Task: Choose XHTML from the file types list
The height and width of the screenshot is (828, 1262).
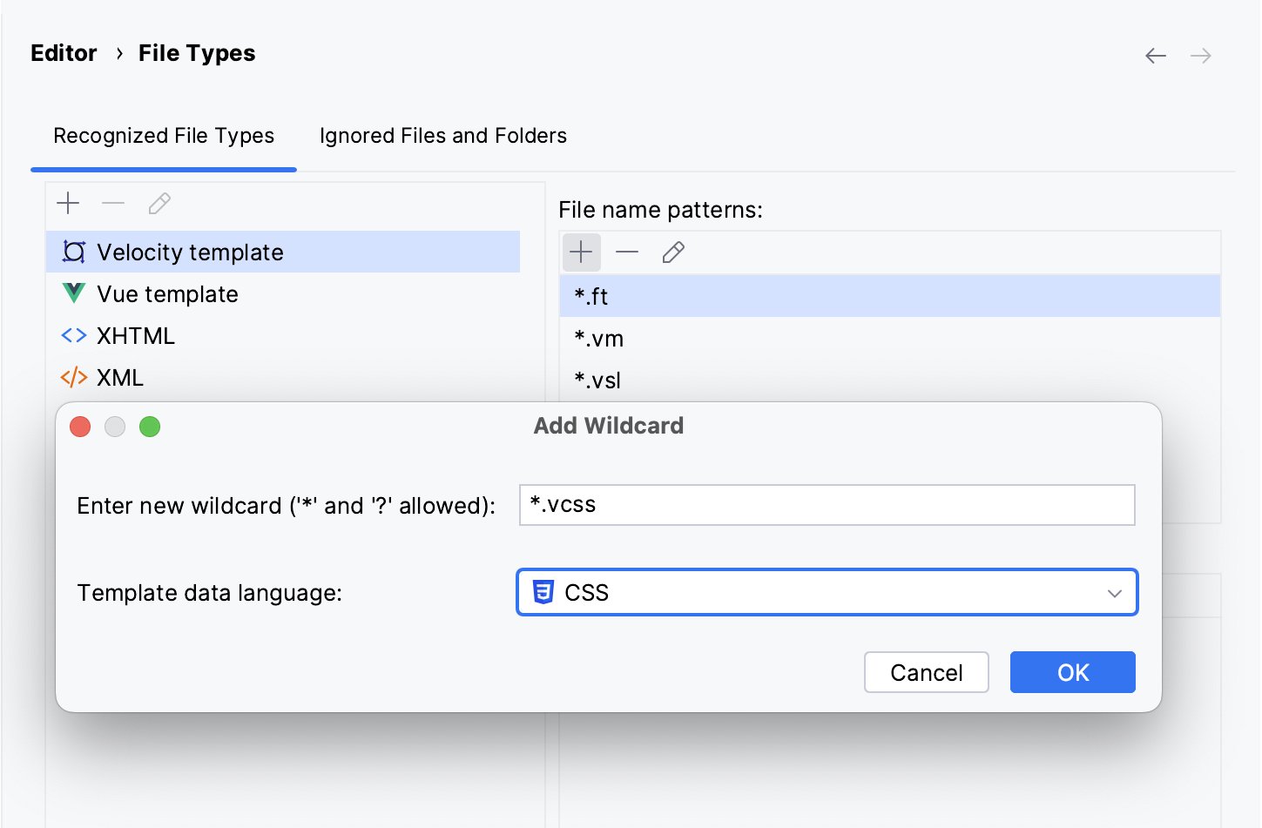Action: (136, 336)
